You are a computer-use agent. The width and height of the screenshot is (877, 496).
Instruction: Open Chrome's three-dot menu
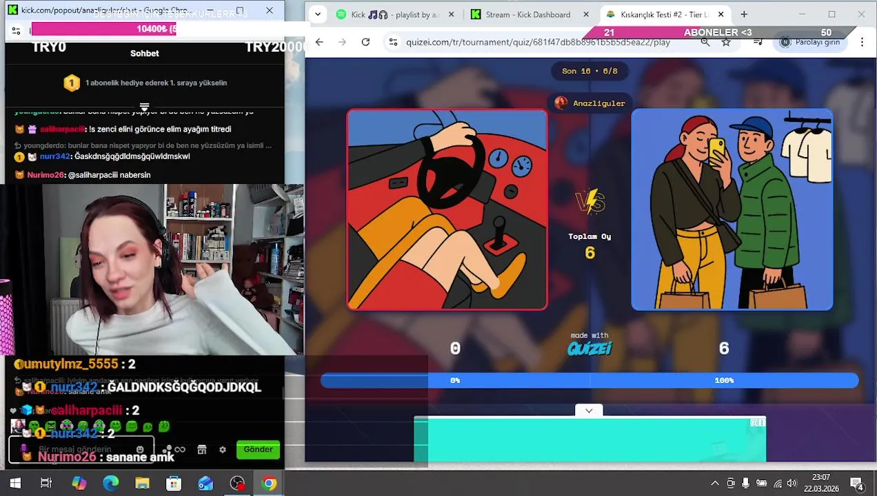click(862, 42)
